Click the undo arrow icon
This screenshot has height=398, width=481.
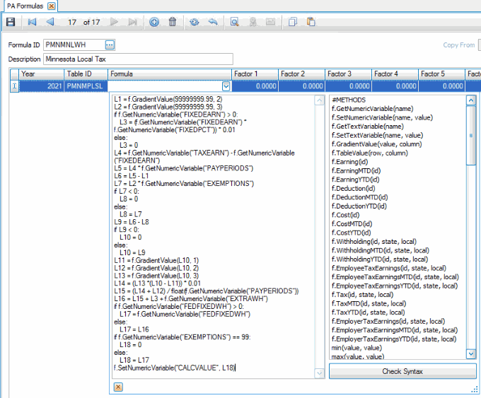[212, 22]
